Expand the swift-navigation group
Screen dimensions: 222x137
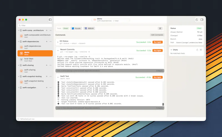19,88
